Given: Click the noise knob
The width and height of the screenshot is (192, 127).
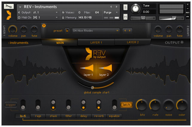Looking at the screenshot, I should pyautogui.click(x=168, y=105).
